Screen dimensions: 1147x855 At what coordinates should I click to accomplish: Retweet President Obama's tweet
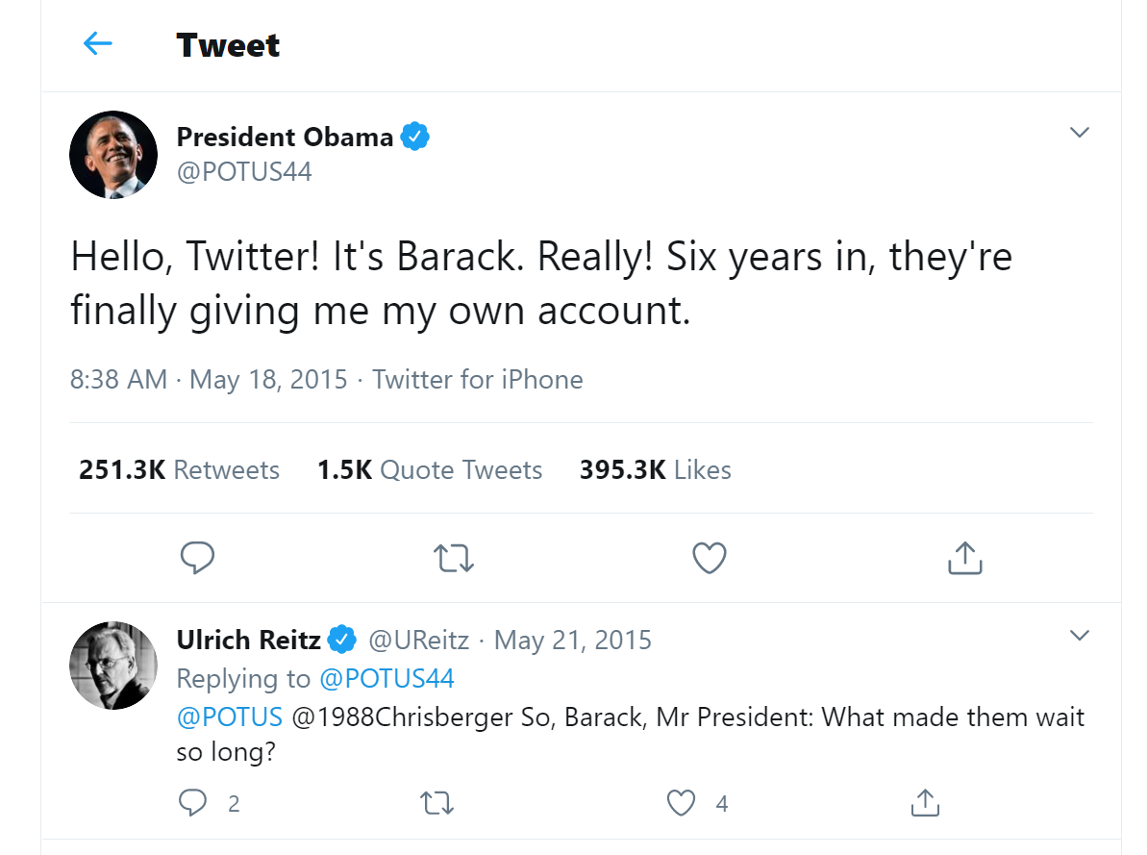(x=454, y=557)
